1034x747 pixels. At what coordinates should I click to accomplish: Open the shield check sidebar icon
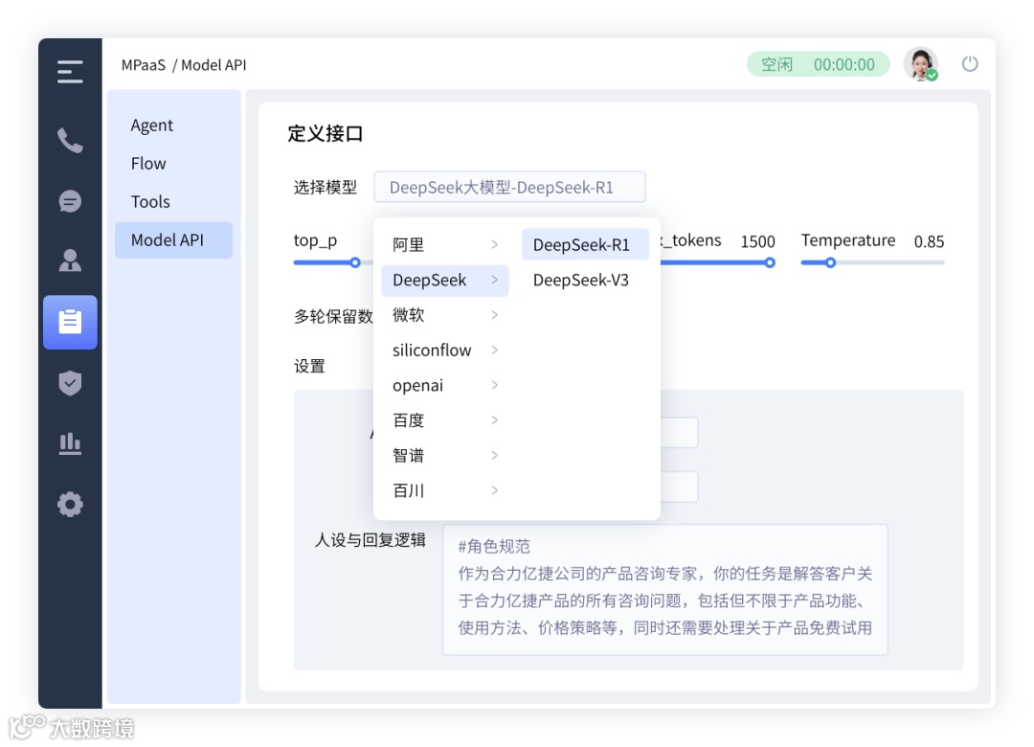point(70,383)
